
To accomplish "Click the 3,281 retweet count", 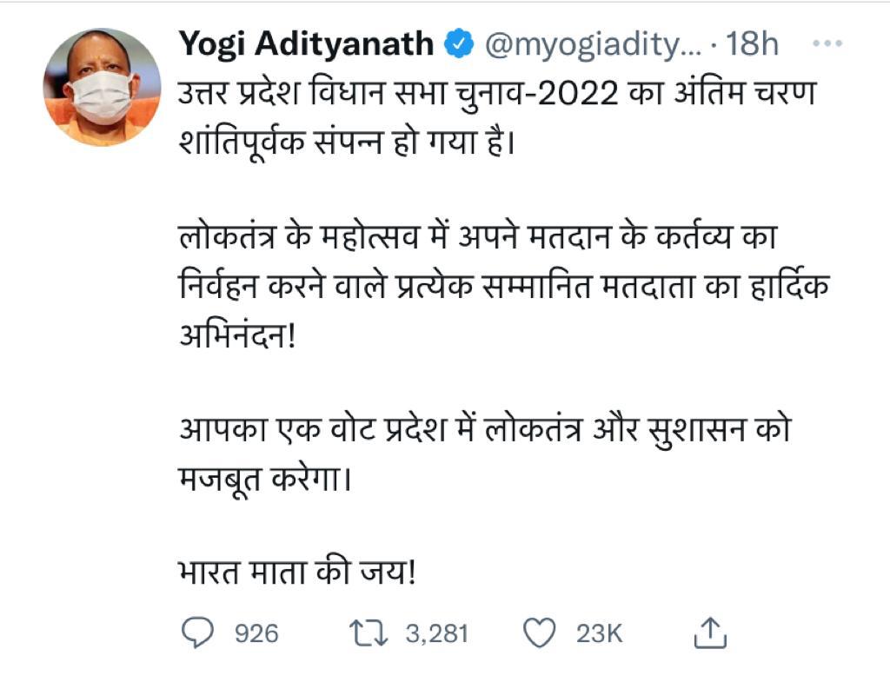I will pyautogui.click(x=436, y=634).
